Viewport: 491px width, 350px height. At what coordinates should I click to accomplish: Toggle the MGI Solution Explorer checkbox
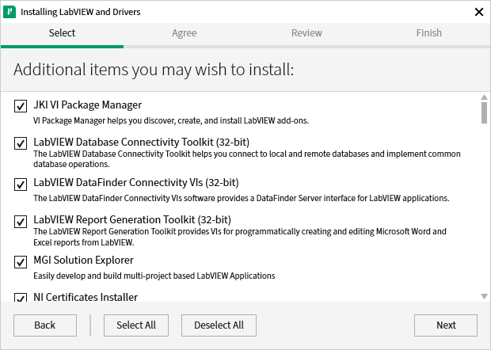21,261
